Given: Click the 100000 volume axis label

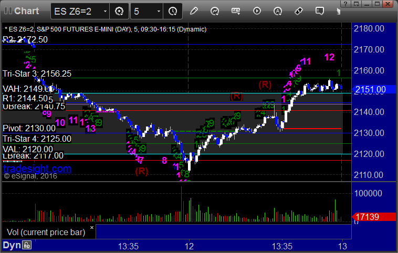Looking at the screenshot, I should point(368,193).
